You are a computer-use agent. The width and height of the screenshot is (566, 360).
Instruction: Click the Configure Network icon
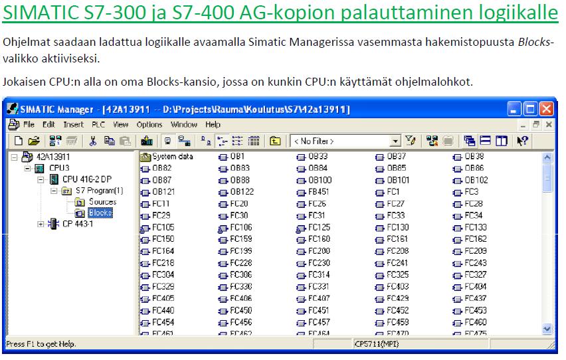point(432,140)
